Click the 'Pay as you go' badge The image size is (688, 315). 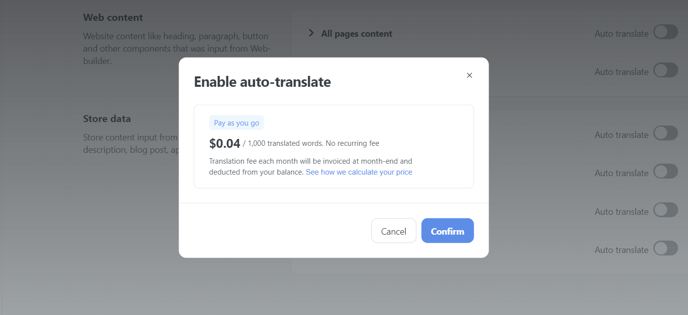[237, 123]
